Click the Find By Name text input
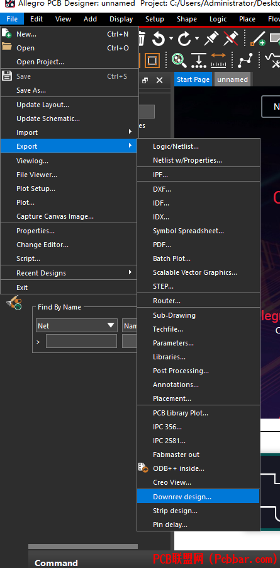Screen dimensions: 280x568 [x=81, y=341]
